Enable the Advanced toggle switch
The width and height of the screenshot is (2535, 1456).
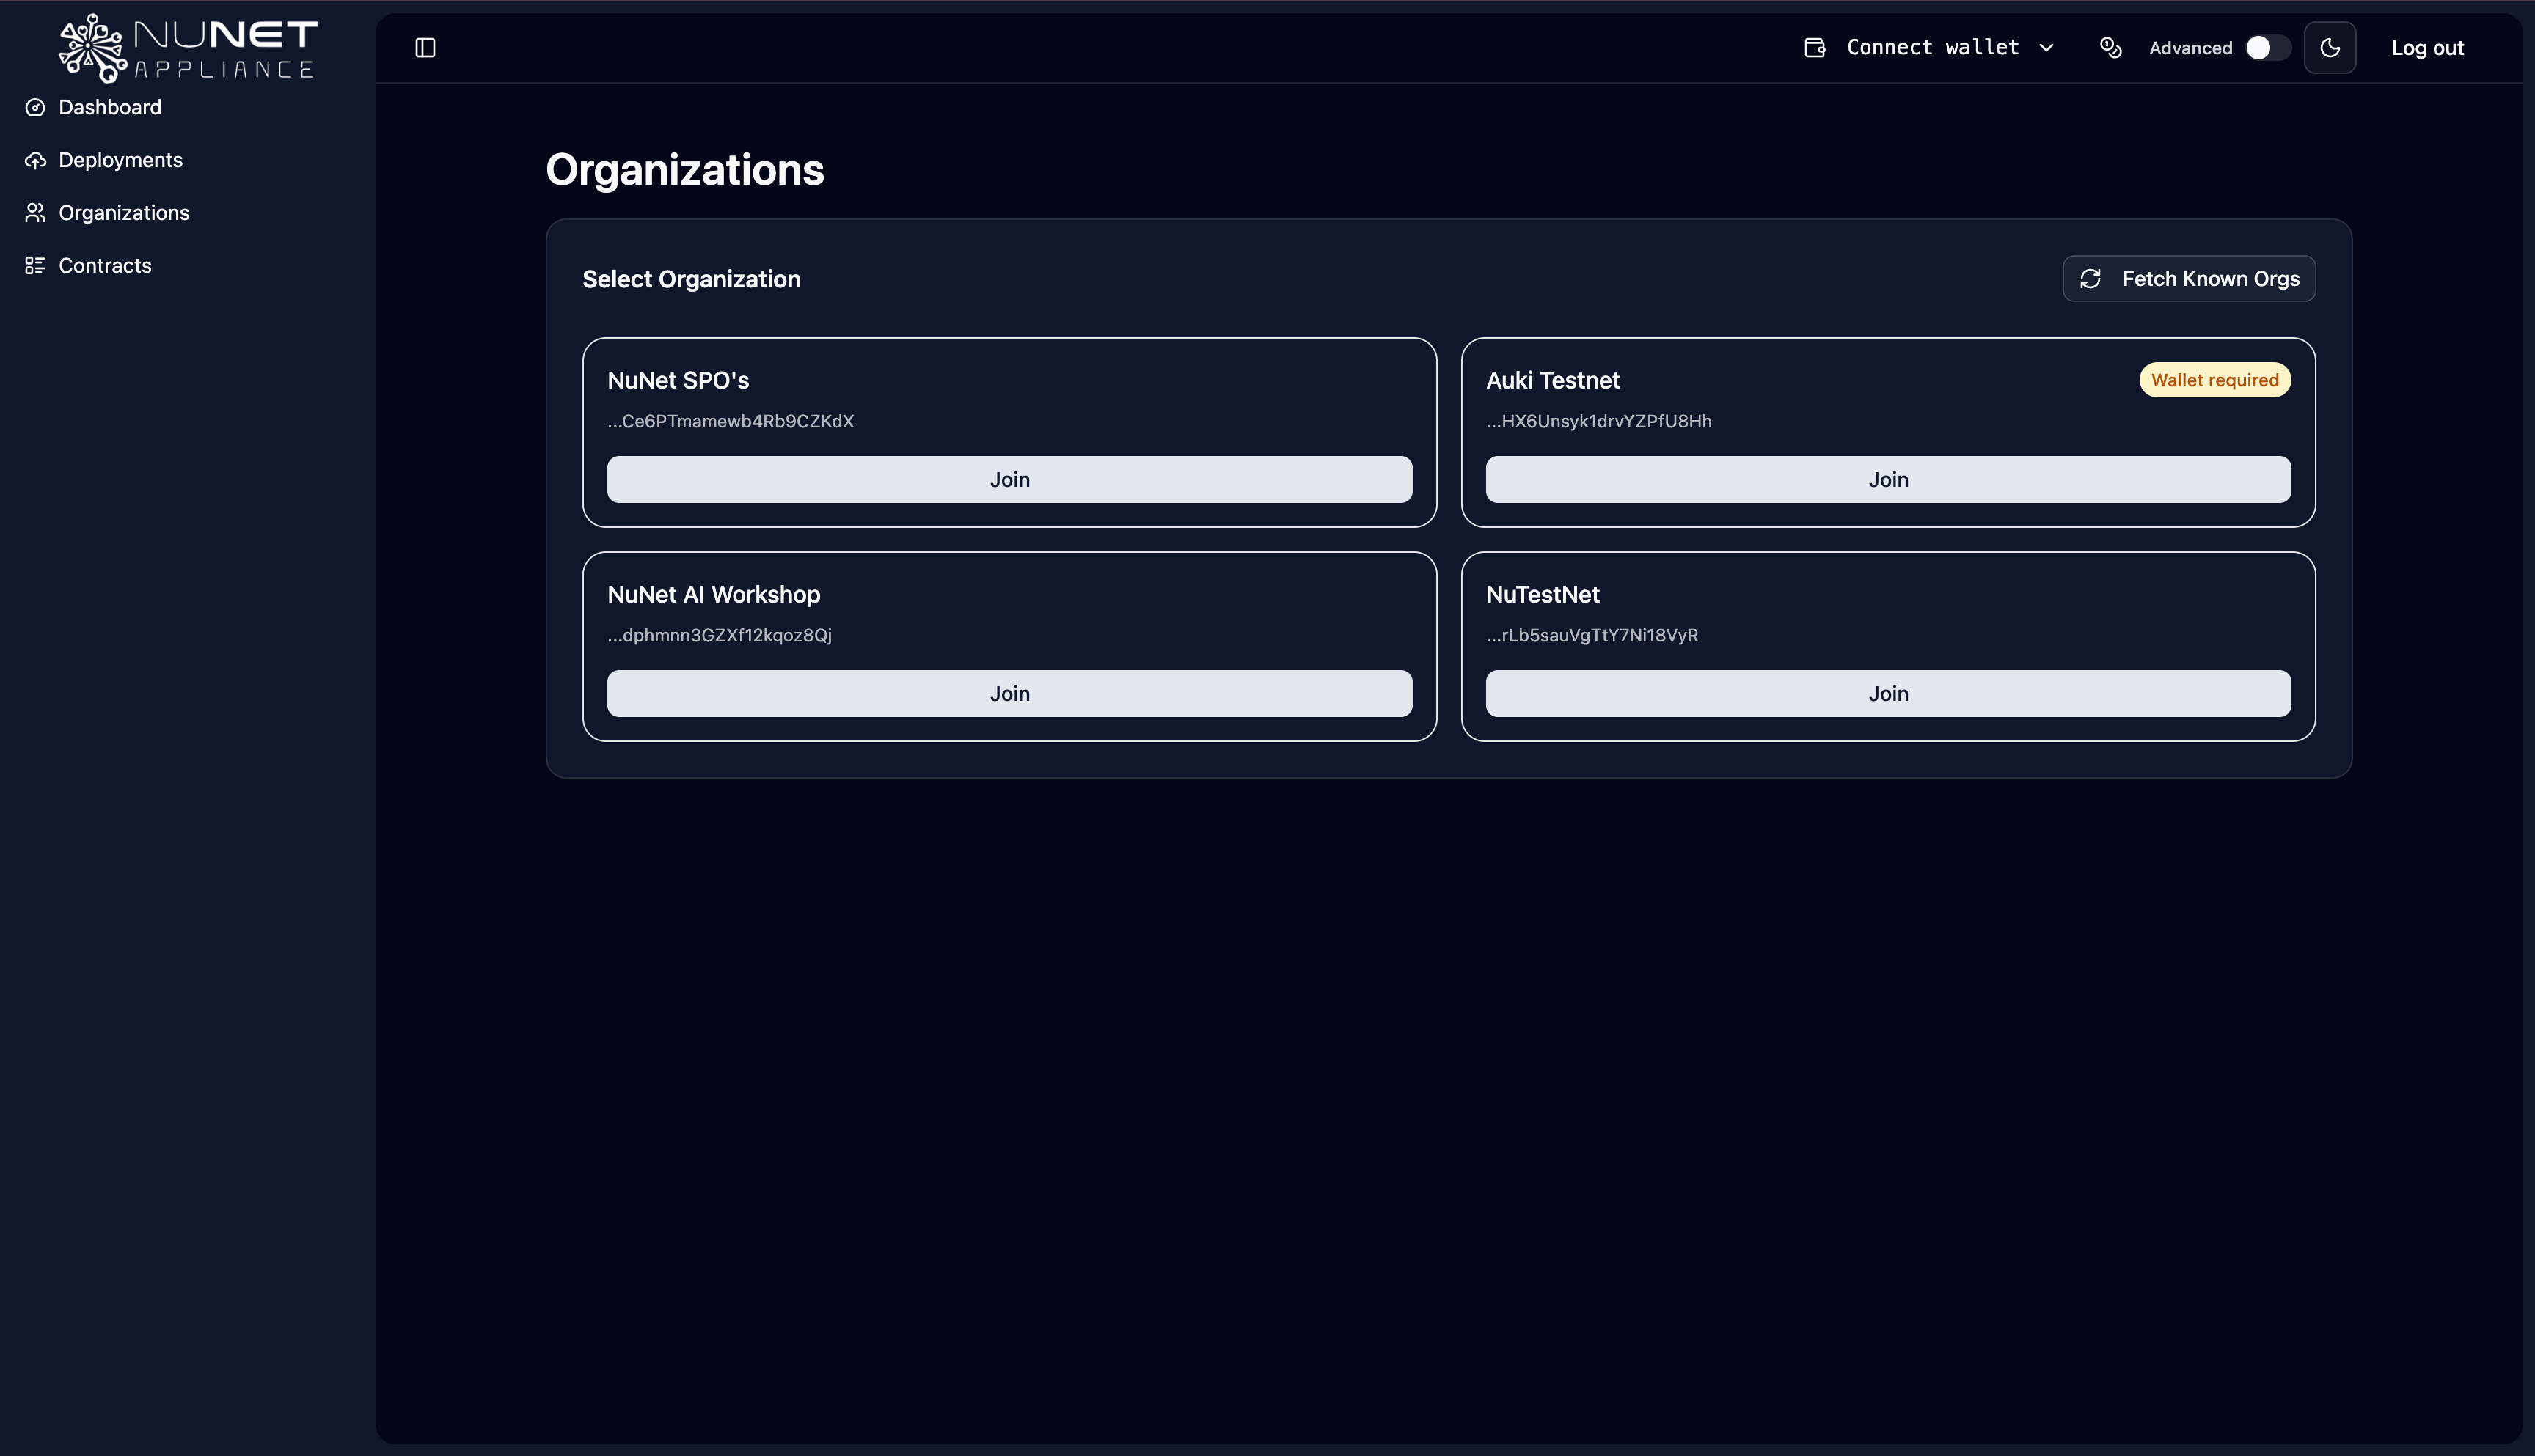[x=2266, y=48]
